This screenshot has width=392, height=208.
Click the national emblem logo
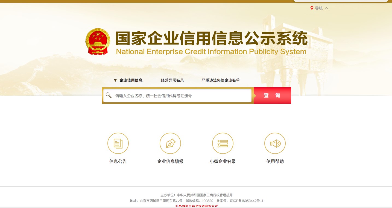pos(98,41)
